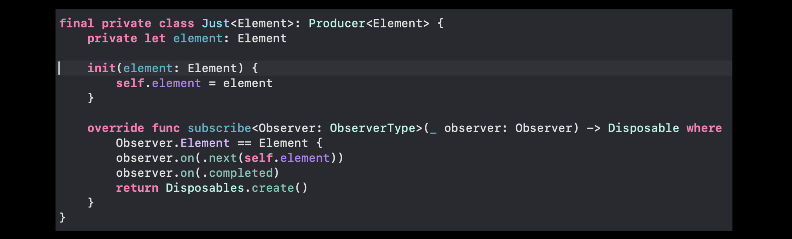The height and width of the screenshot is (239, 792).
Task: Click the Producer superclass type
Action: 337,23
